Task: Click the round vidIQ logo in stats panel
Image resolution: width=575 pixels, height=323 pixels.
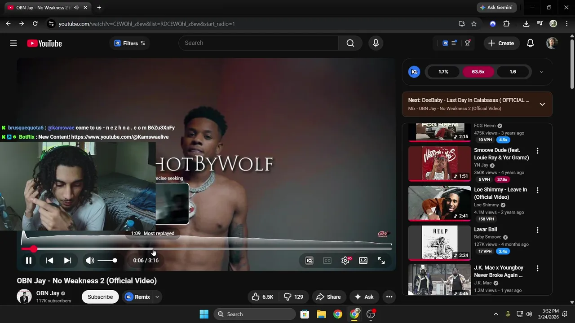Action: tap(414, 72)
